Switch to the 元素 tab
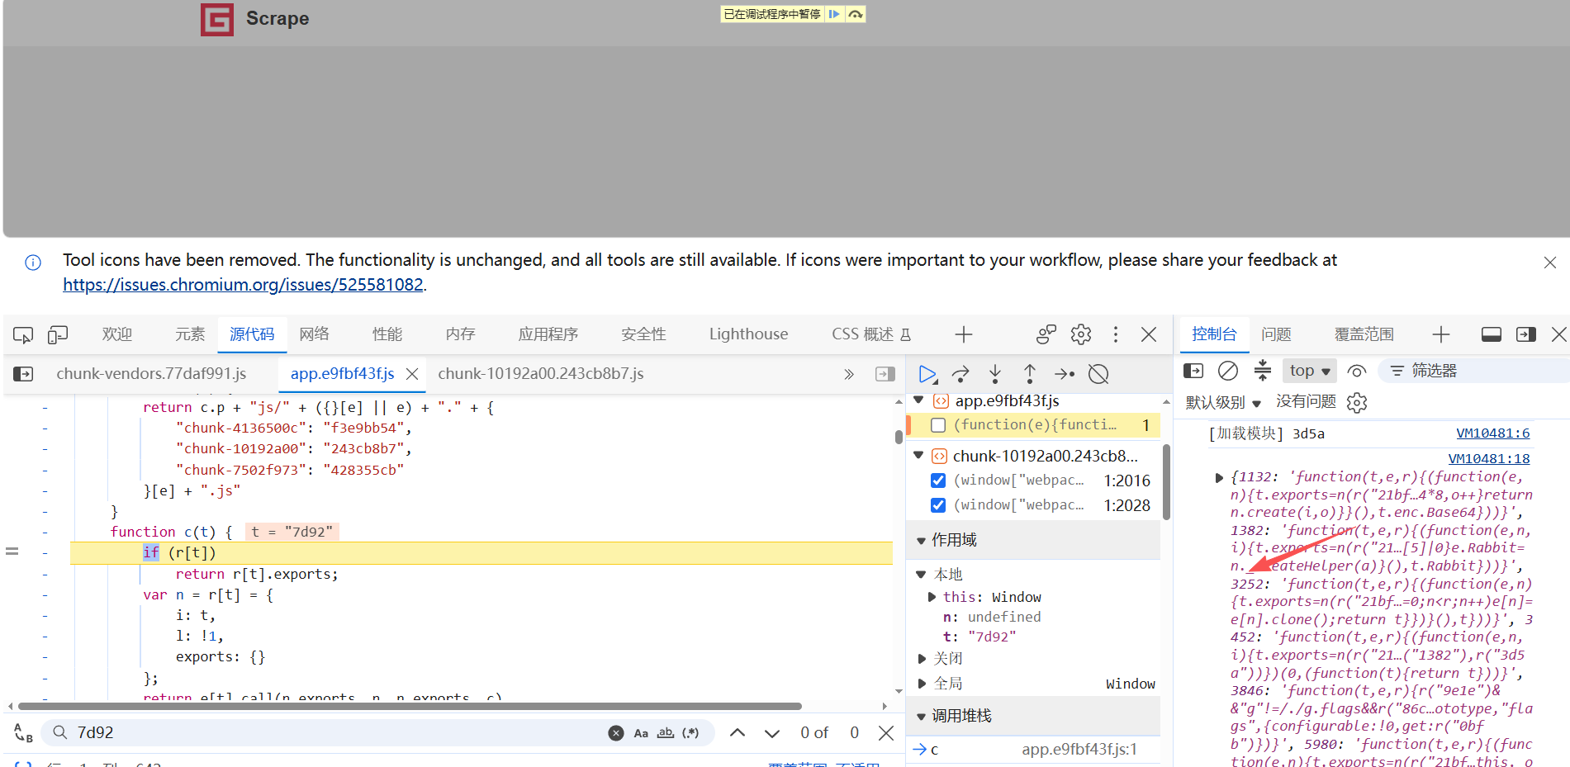 click(x=190, y=334)
